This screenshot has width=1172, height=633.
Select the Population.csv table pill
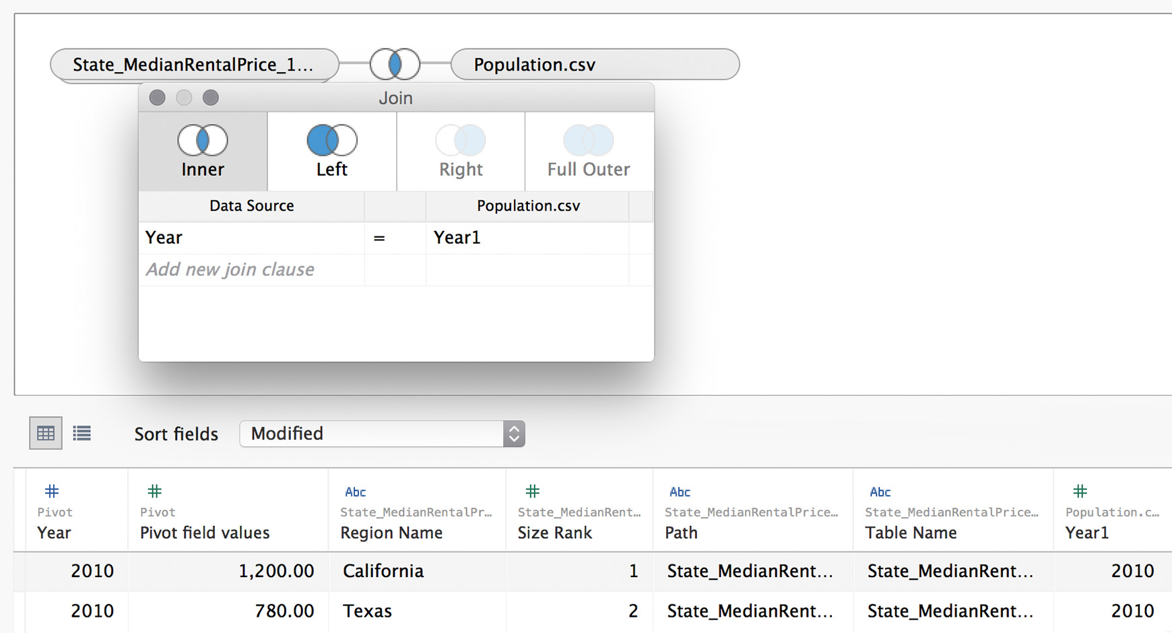pyautogui.click(x=595, y=65)
